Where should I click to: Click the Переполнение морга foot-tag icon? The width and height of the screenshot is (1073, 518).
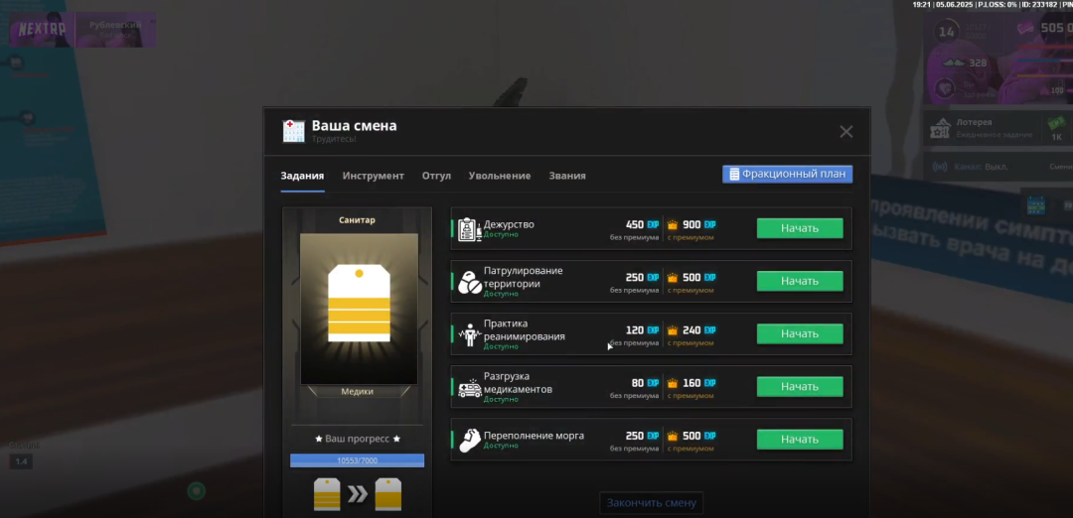click(x=469, y=440)
